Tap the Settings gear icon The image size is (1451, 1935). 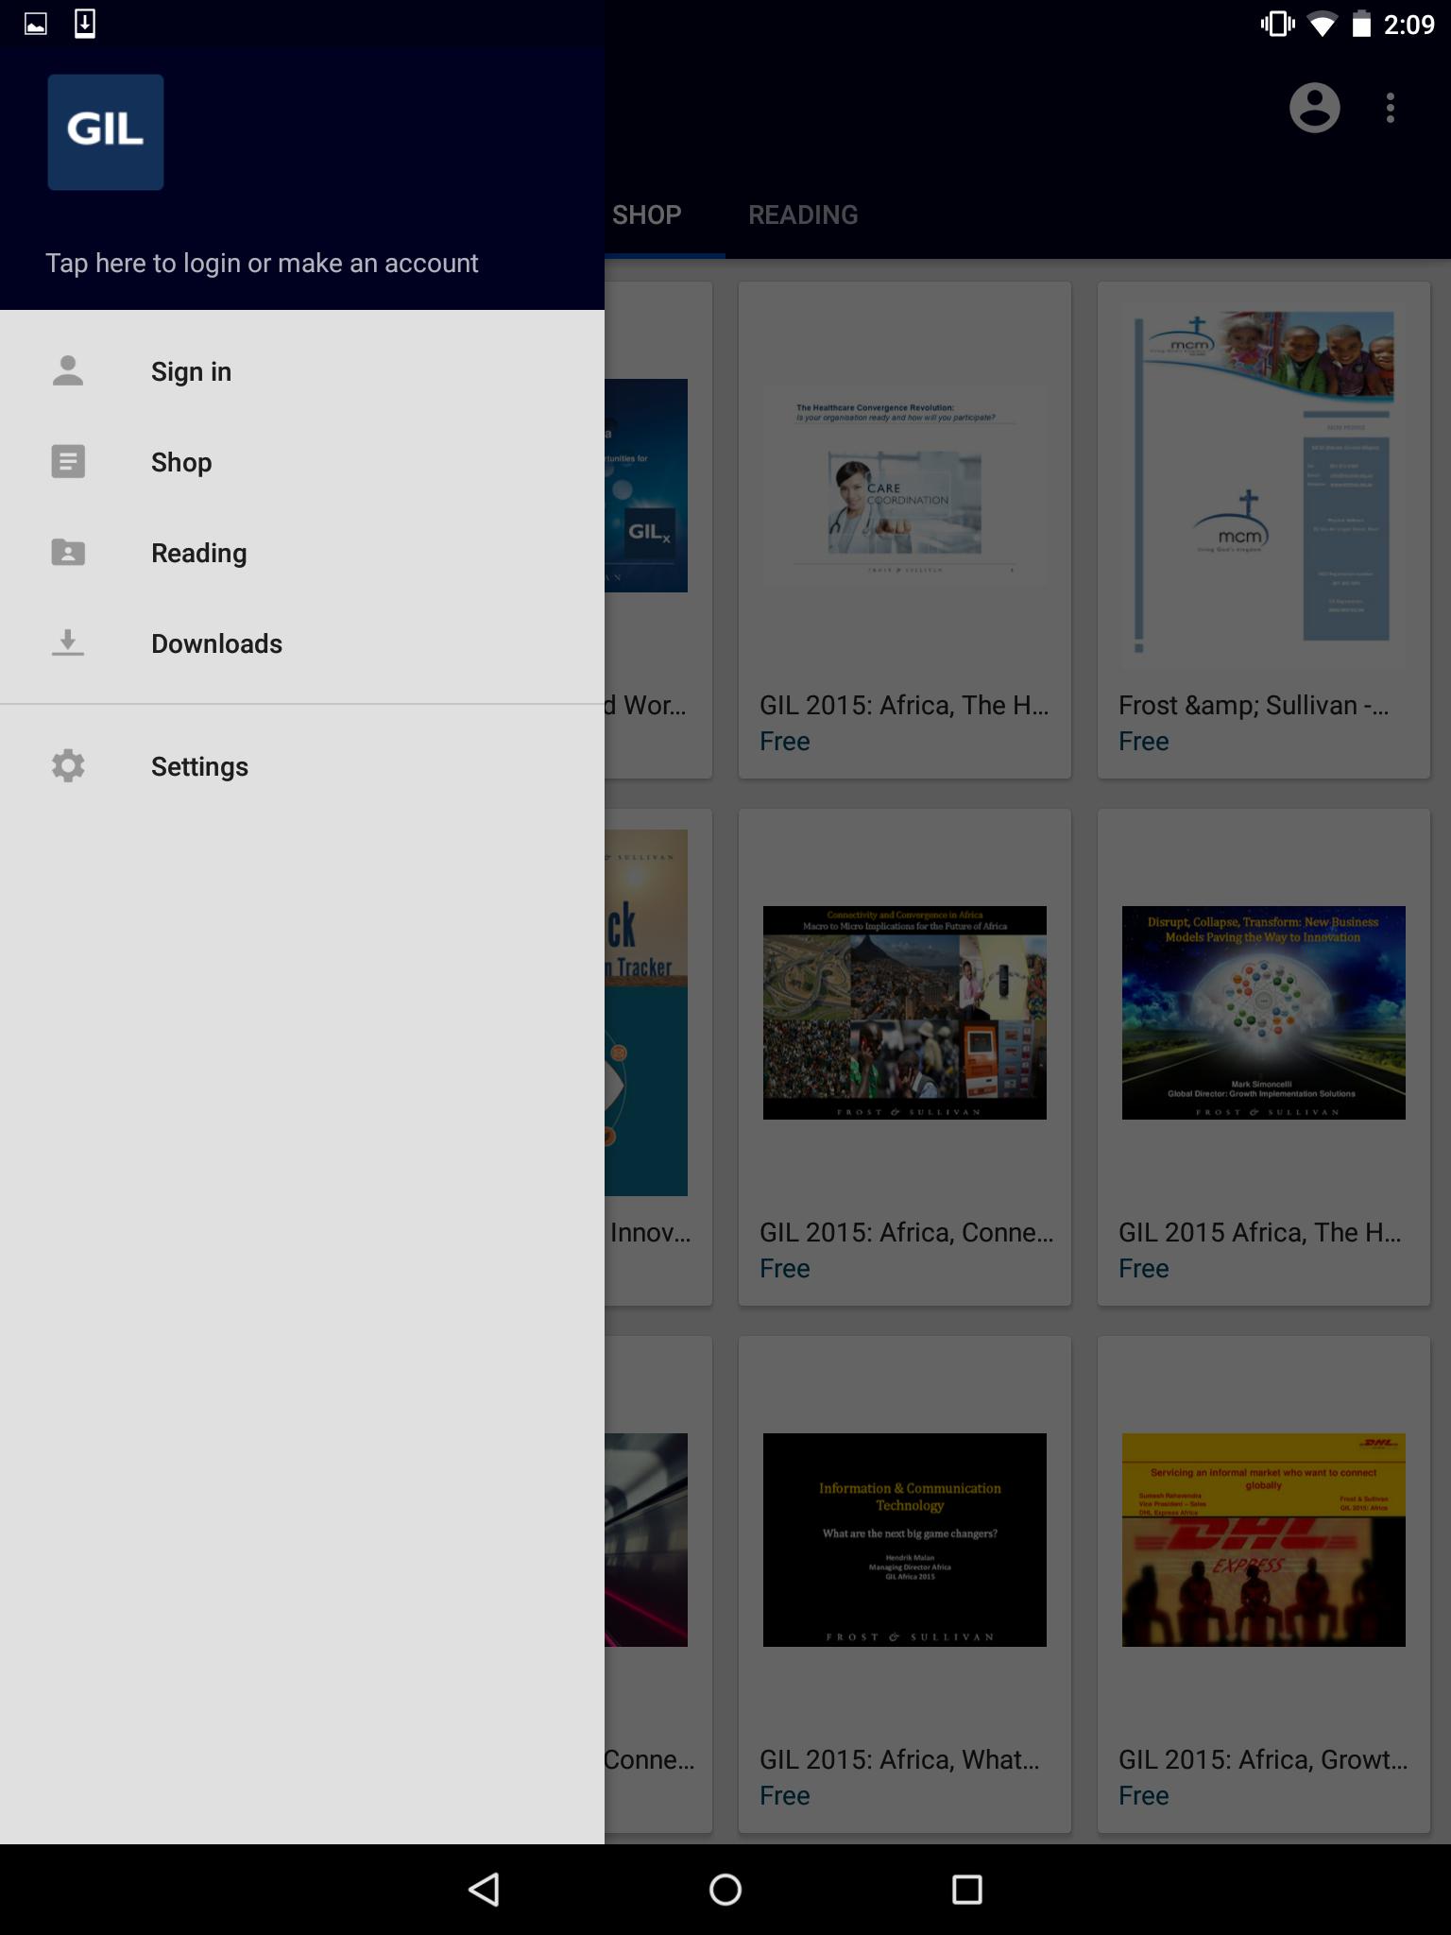pyautogui.click(x=68, y=766)
